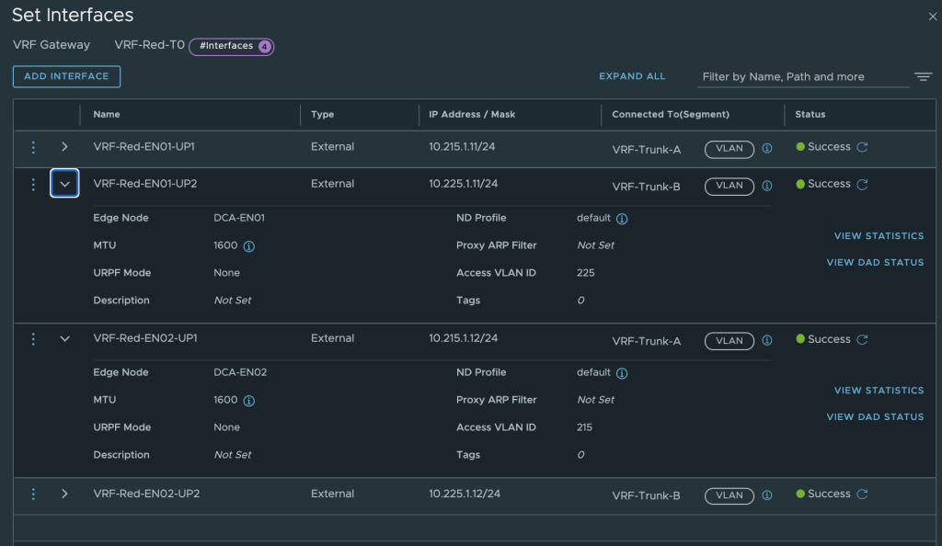Click the Filter by Name, Path field
942x546 pixels.
coord(802,77)
